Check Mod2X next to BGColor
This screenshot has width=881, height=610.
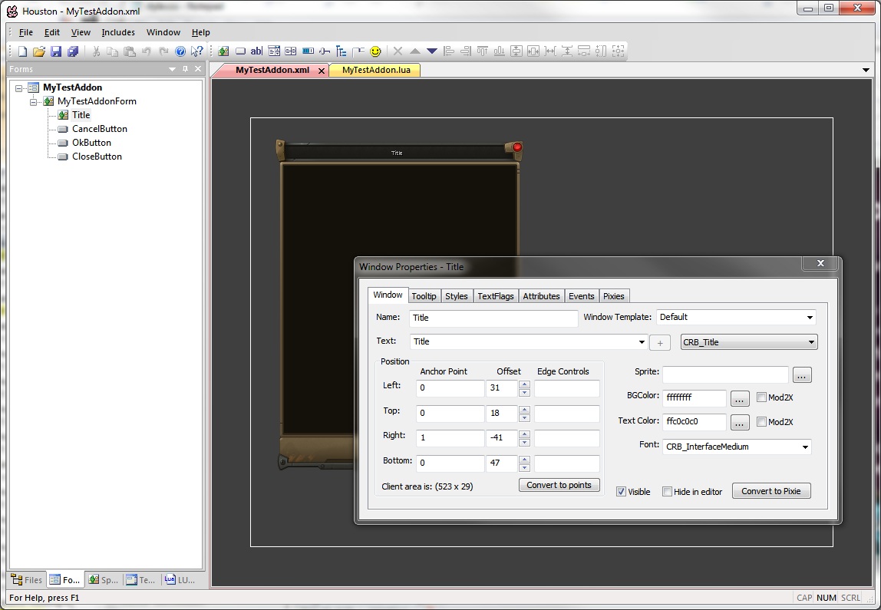point(761,397)
